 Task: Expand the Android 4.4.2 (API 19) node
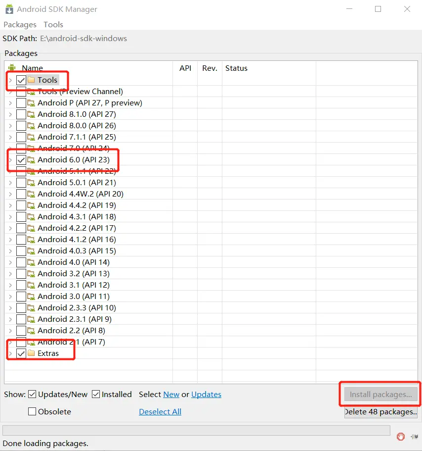10,205
